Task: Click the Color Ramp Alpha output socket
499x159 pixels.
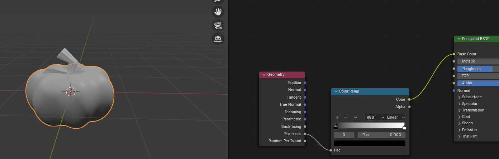Action: tap(409, 106)
